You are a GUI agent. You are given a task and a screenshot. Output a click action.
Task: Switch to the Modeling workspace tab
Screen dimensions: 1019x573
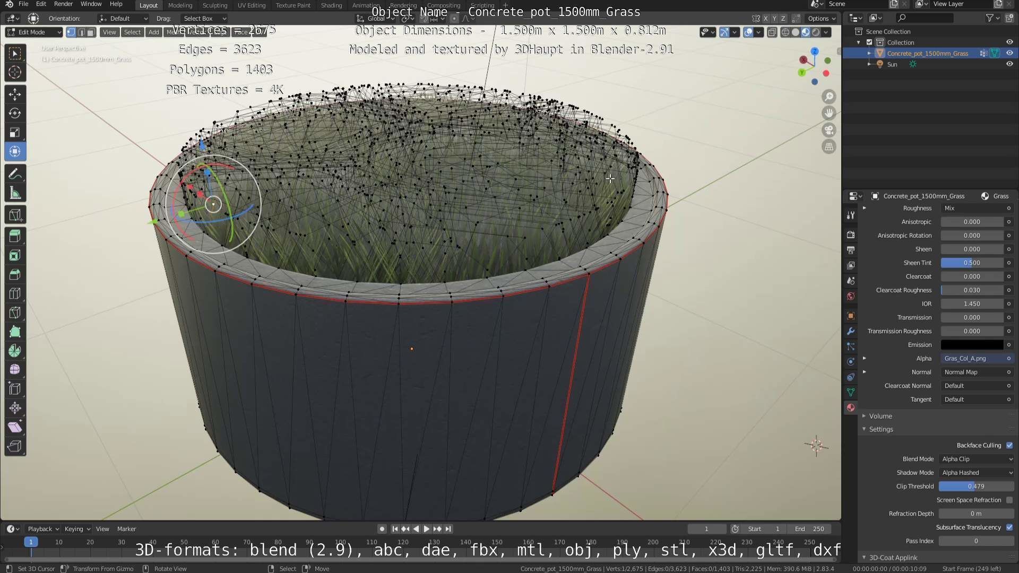click(x=180, y=5)
